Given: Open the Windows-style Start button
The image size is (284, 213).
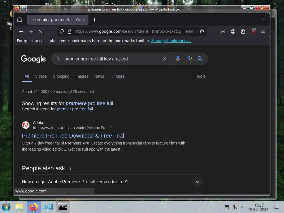Looking at the screenshot, I should (6, 207).
